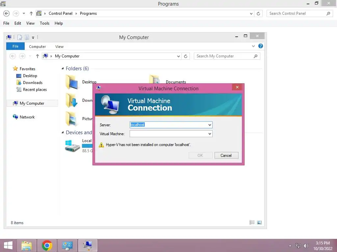Viewport: 337px width, 252px height.
Task: Open Control Panel taskbar icon
Action: click(67, 245)
